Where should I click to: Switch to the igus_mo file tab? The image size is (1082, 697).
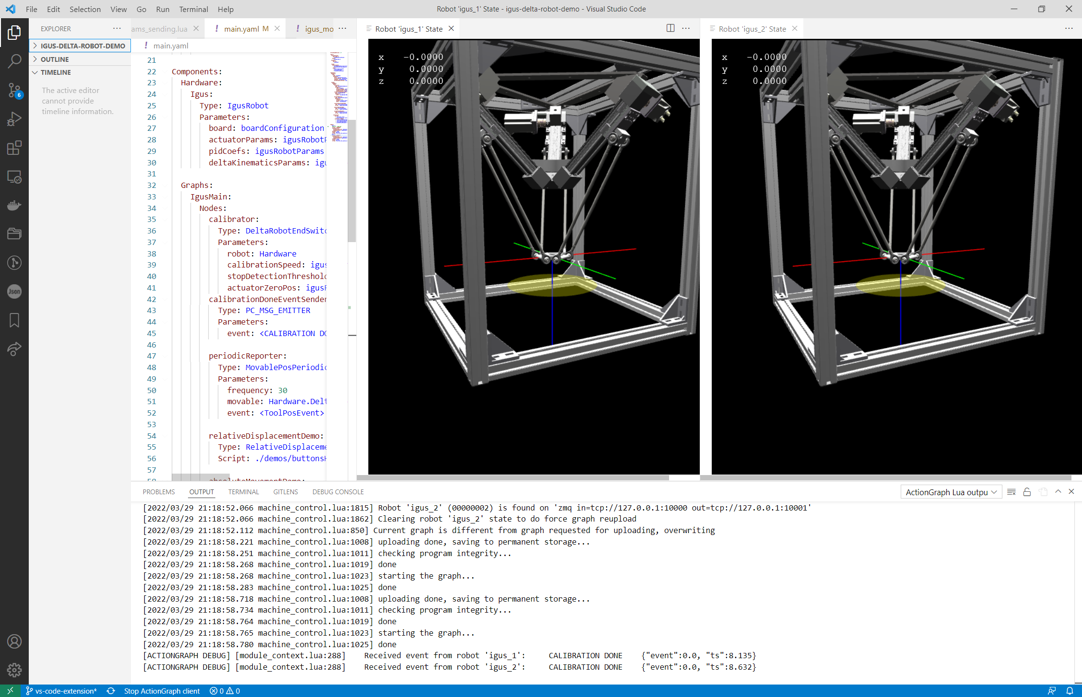pos(314,29)
